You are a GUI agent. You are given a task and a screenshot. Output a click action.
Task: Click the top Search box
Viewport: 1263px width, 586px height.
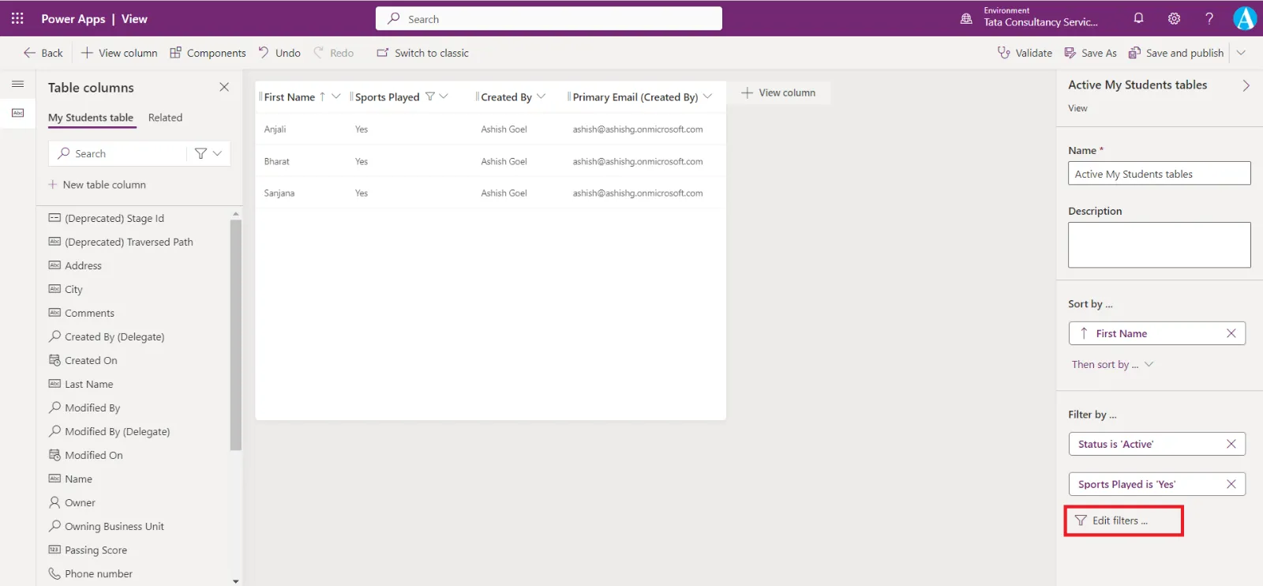pos(549,18)
